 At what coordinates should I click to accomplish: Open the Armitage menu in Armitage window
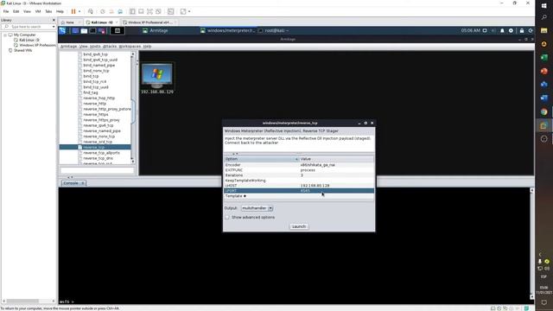68,46
